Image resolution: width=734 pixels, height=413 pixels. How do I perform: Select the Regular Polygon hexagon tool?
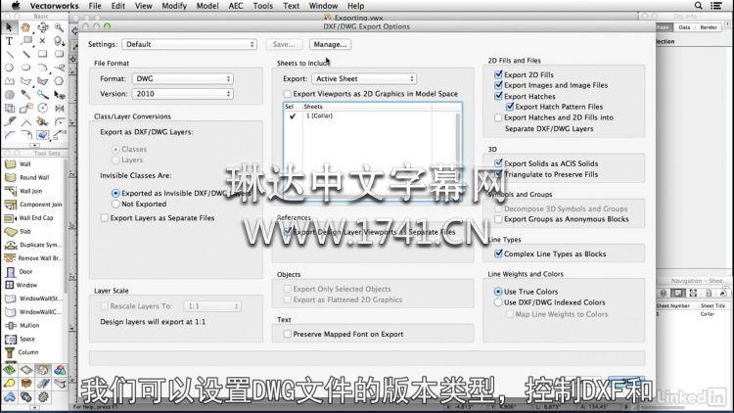(x=59, y=81)
